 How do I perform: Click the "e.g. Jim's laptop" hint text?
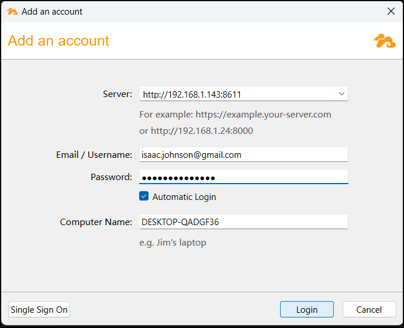click(172, 243)
